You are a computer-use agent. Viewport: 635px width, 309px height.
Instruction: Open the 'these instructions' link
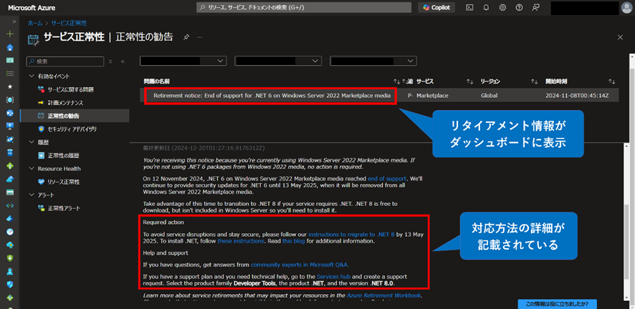click(241, 241)
